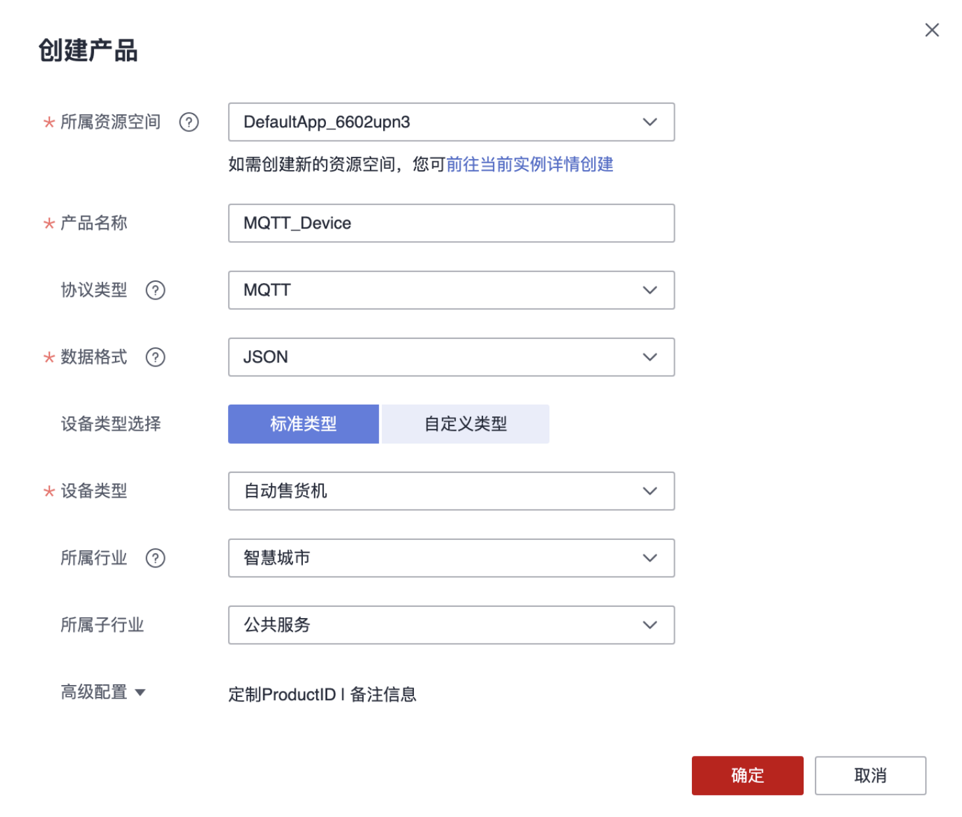
Task: Click the 取消 cancel button
Action: [870, 776]
